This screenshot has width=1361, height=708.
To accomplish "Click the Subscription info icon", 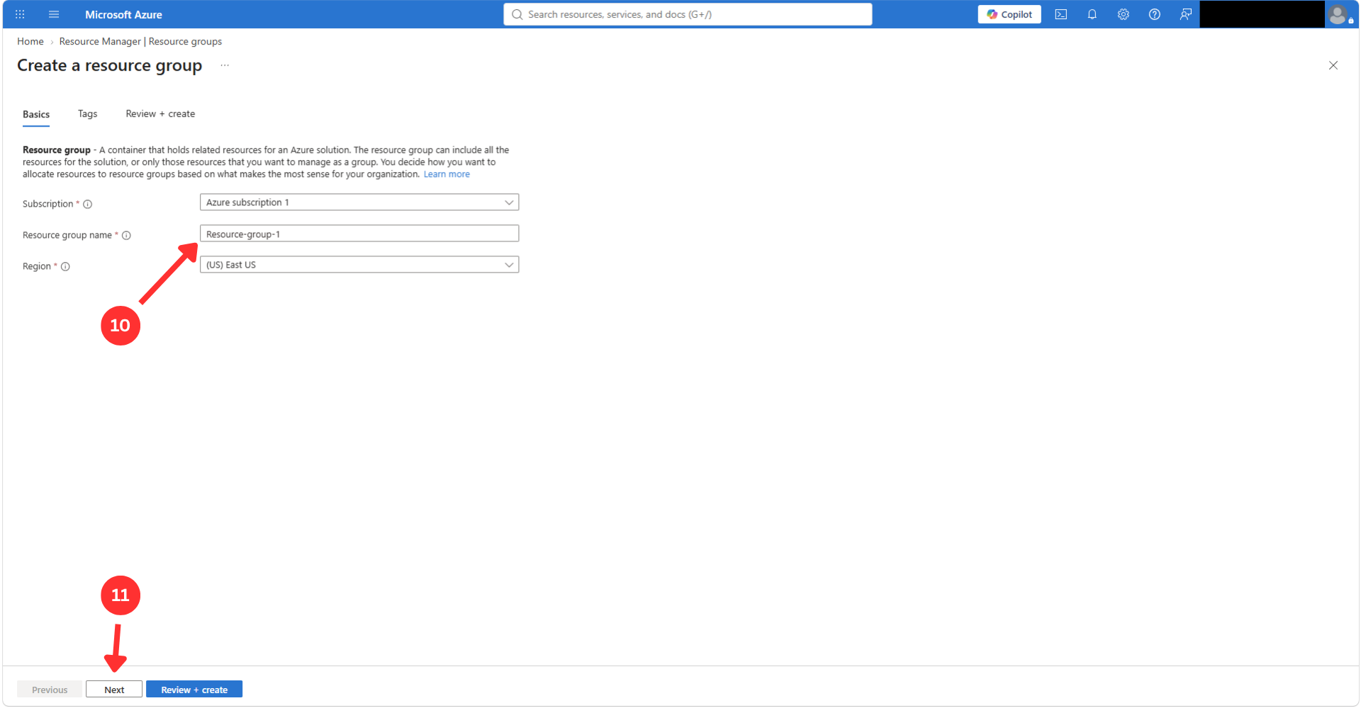I will [x=88, y=204].
